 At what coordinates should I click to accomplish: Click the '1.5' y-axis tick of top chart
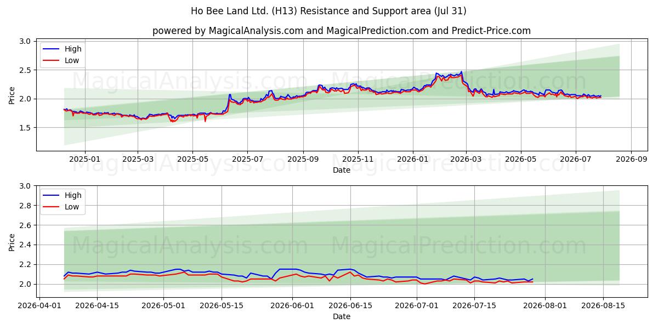click(25, 128)
